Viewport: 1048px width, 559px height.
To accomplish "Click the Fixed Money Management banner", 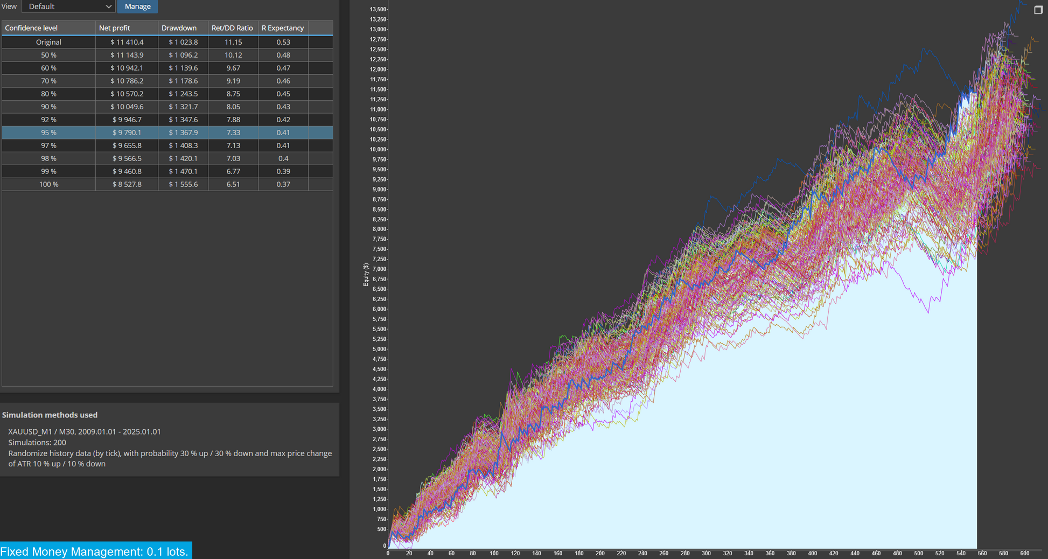I will [95, 551].
